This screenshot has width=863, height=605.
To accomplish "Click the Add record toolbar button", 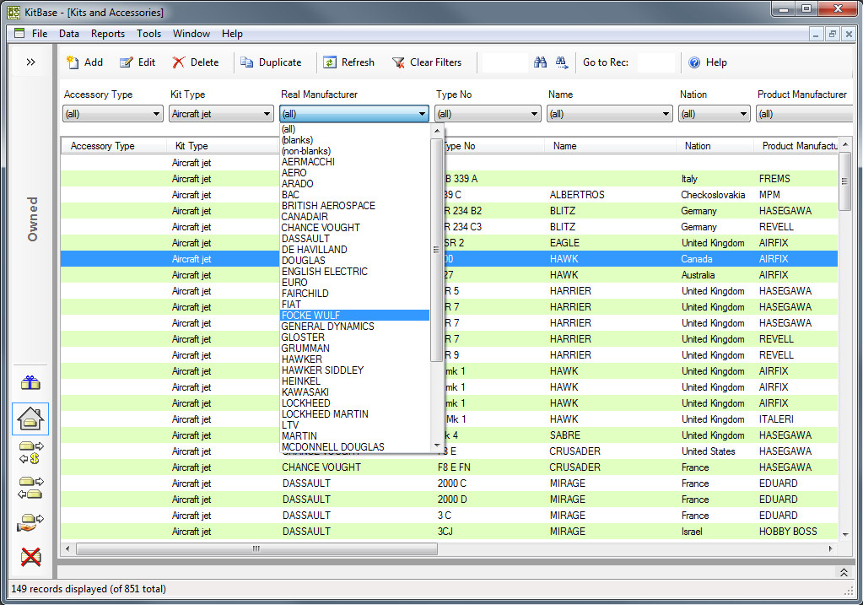I will (84, 62).
